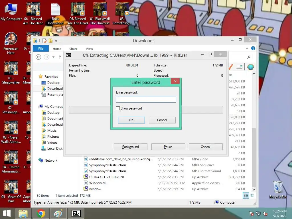
Task: Switch to large thumbnails view icon
Action: pyautogui.click(x=252, y=196)
